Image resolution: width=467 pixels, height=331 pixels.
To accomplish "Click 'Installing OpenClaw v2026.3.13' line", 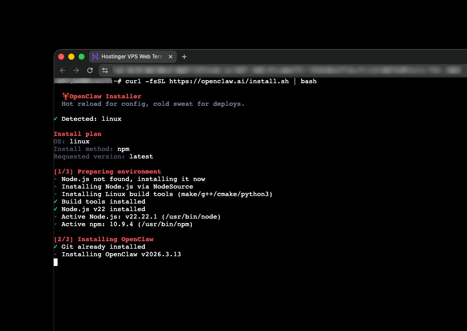I will click(x=118, y=254).
